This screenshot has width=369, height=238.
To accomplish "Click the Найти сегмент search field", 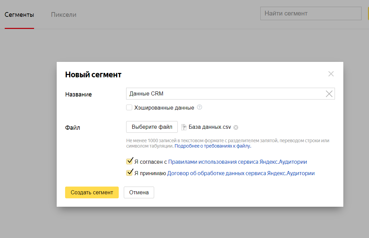I will (310, 14).
